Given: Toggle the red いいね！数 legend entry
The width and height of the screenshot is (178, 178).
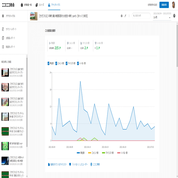Looking at the screenshot, I should click(122, 153).
